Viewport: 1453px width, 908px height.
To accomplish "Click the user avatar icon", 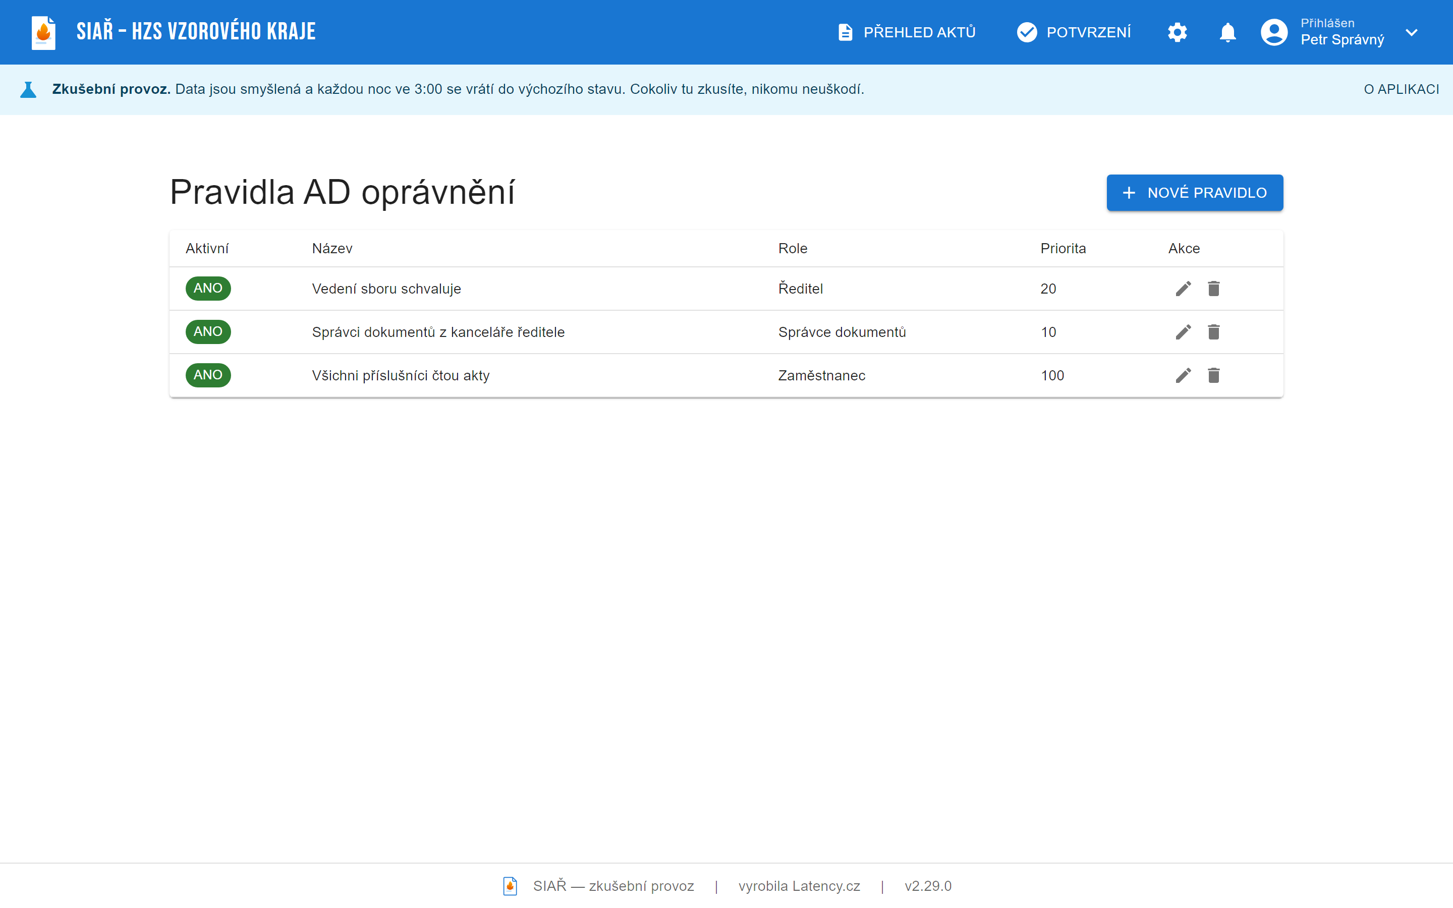I will coord(1273,32).
